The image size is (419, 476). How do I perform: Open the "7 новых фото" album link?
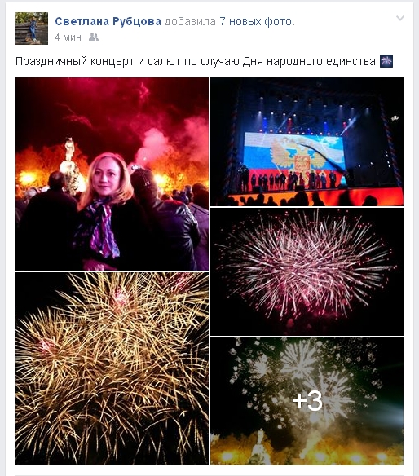257,21
